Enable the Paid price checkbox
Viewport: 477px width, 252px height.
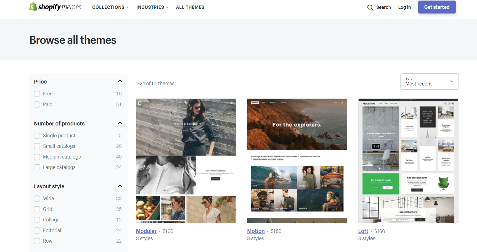[37, 104]
